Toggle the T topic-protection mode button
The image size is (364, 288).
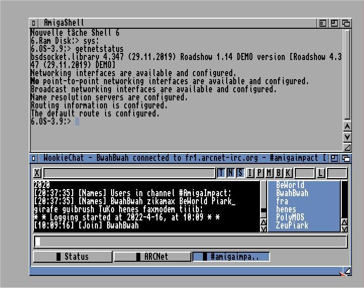click(221, 173)
